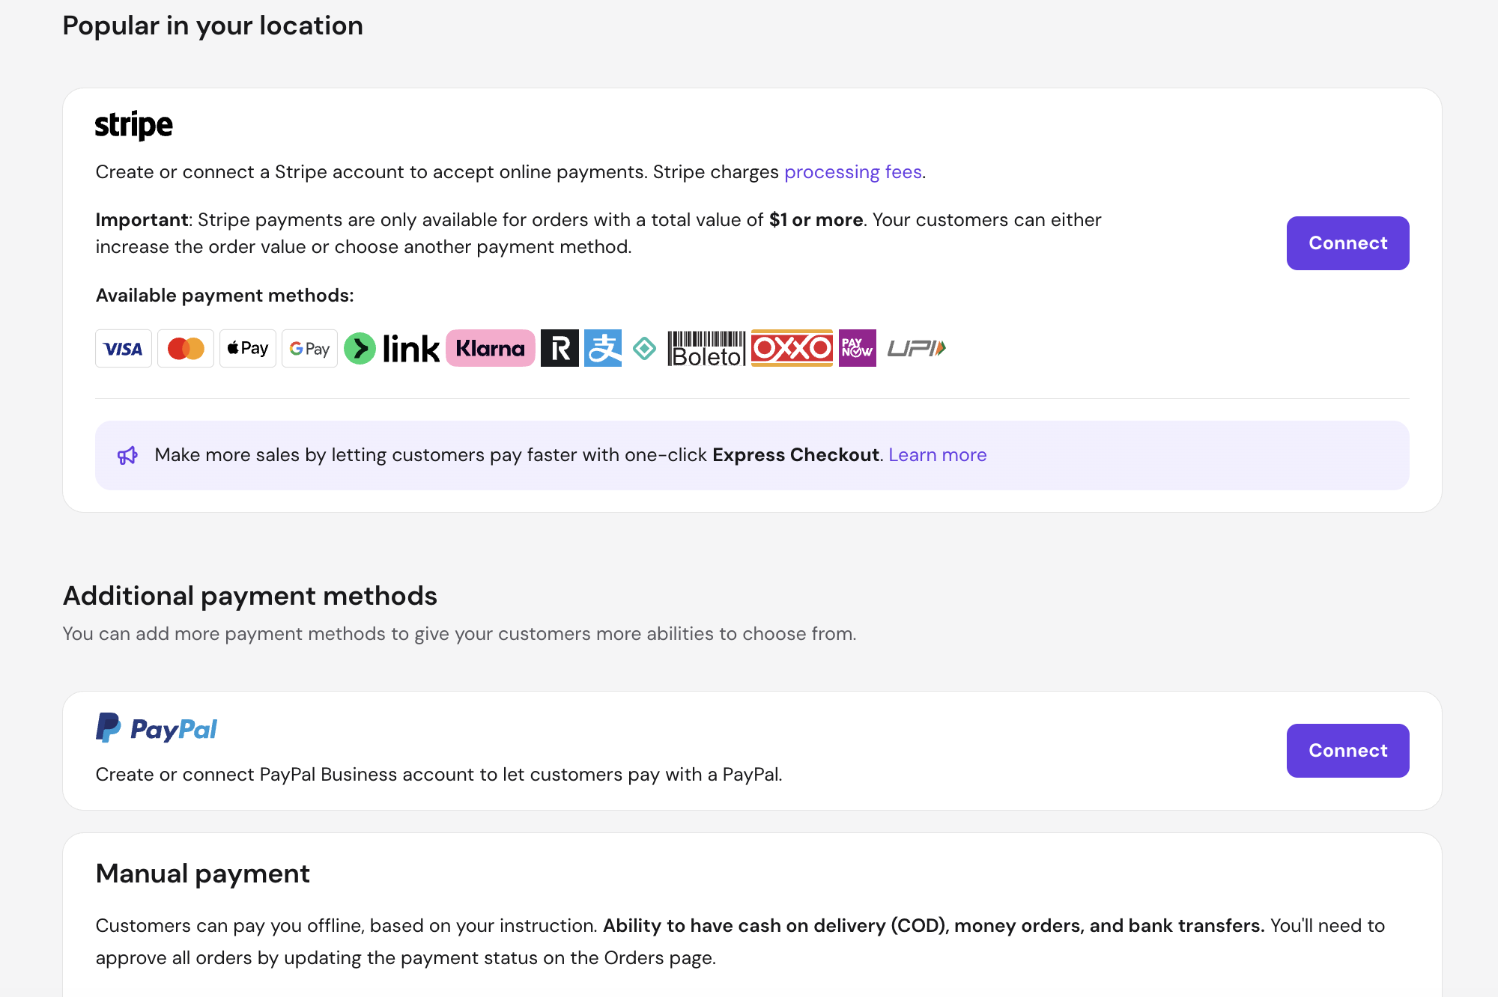The image size is (1498, 997).
Task: Open Learn more about Express Checkout
Action: pyautogui.click(x=937, y=455)
